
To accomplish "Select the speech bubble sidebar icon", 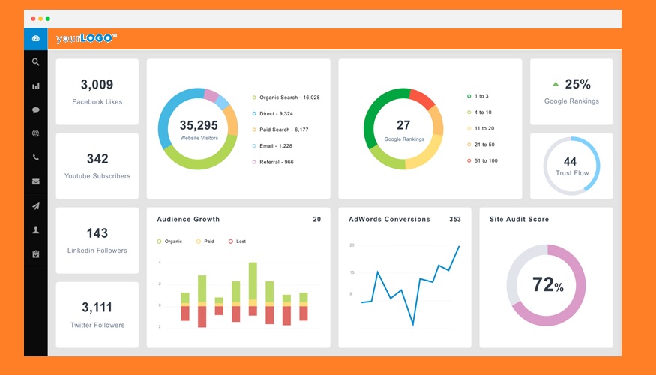I will tap(35, 110).
